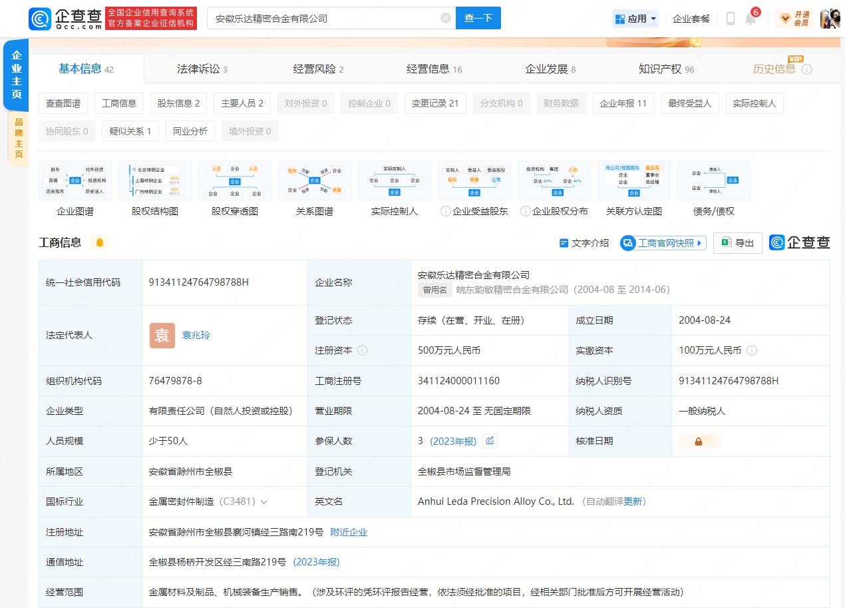
Task: Click info icon next to 注册资本
Action: 363,350
